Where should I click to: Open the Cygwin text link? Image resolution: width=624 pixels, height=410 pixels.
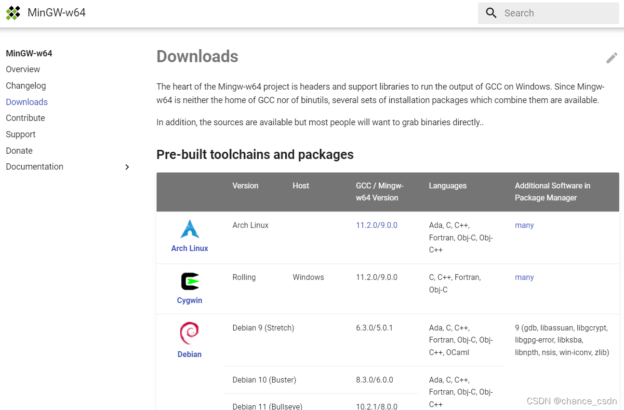point(190,301)
